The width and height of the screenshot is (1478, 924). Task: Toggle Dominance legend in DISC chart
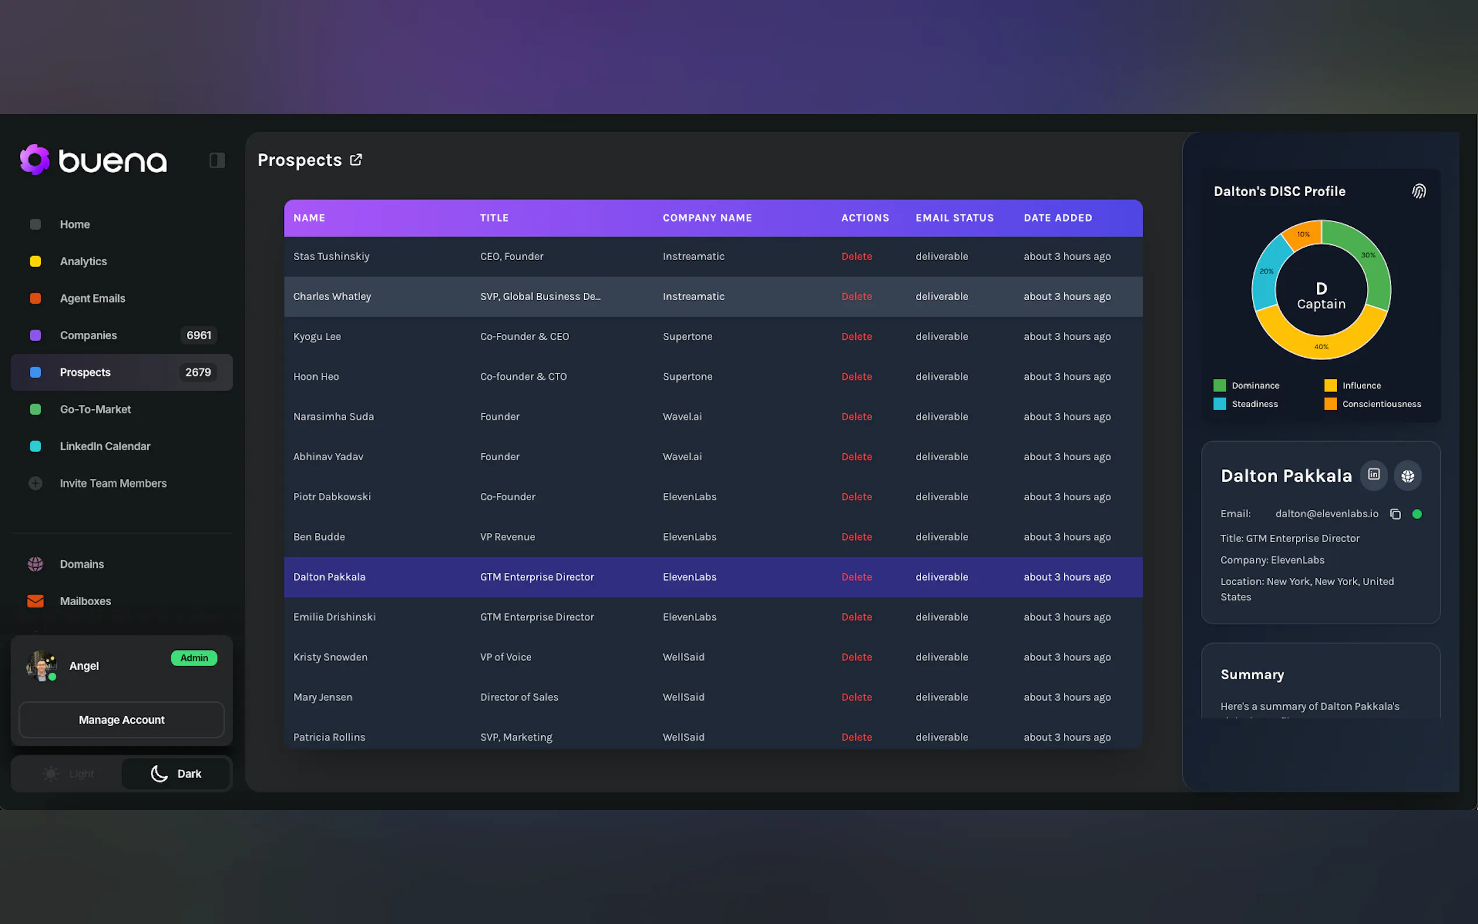pyautogui.click(x=1246, y=386)
